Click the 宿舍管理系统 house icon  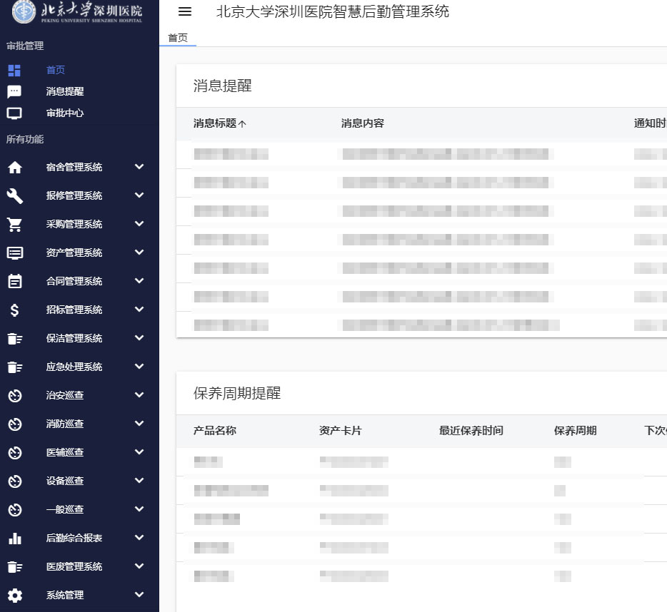[x=14, y=167]
